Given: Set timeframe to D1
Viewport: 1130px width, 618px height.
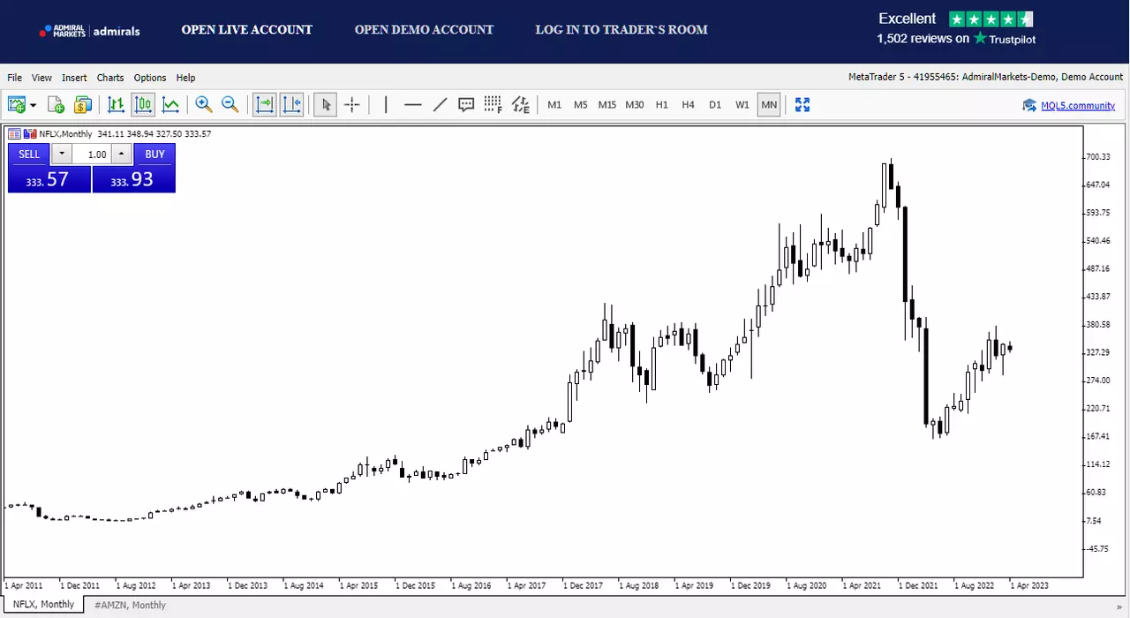Looking at the screenshot, I should pos(715,105).
